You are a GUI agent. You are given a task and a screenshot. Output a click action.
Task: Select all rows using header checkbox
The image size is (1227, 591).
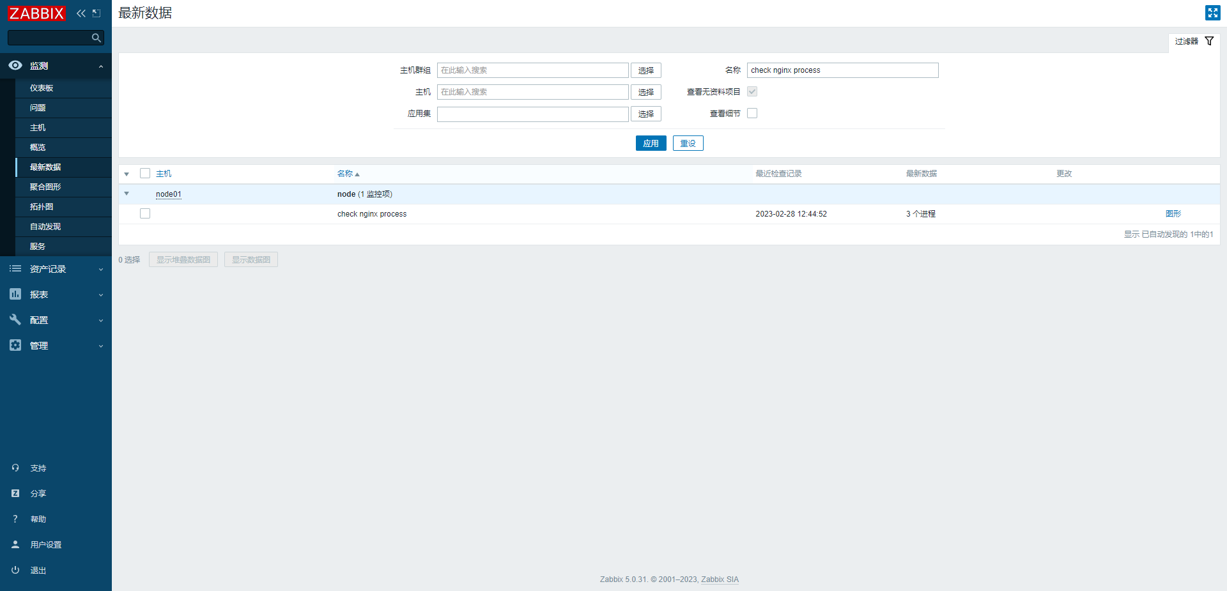coord(145,173)
